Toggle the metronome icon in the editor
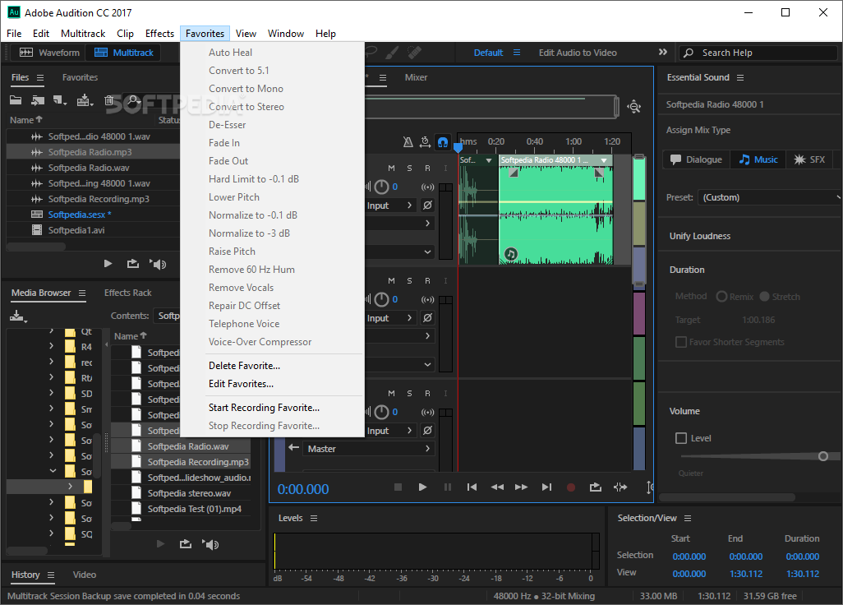The height and width of the screenshot is (605, 843). [408, 142]
